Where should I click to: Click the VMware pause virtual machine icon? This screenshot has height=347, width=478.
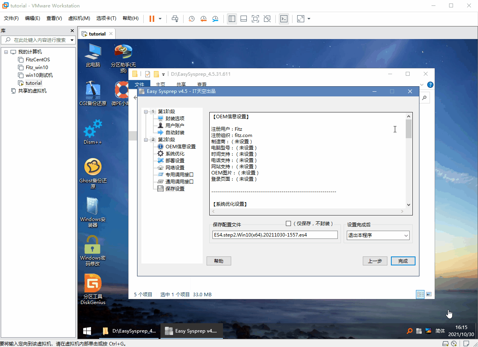tap(152, 19)
